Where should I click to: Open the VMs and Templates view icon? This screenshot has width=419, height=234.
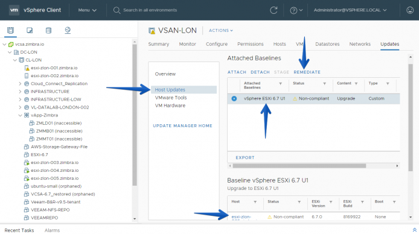click(x=30, y=30)
